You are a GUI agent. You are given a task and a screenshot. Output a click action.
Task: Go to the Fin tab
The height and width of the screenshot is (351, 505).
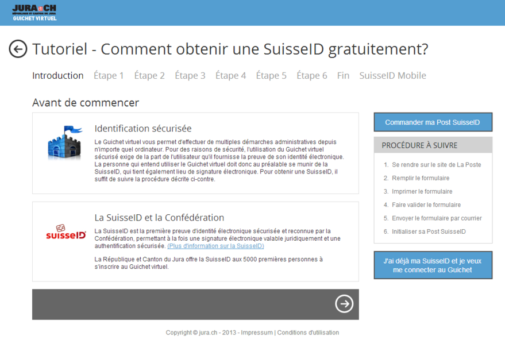pyautogui.click(x=343, y=75)
